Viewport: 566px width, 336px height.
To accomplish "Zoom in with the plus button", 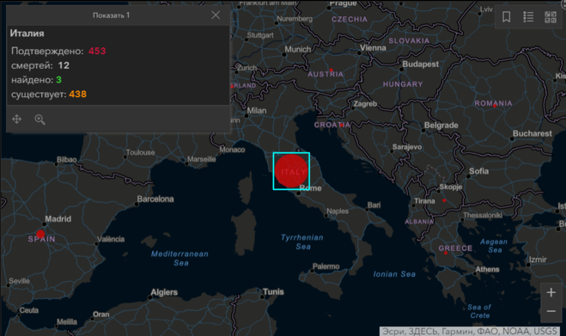I will pos(551,292).
